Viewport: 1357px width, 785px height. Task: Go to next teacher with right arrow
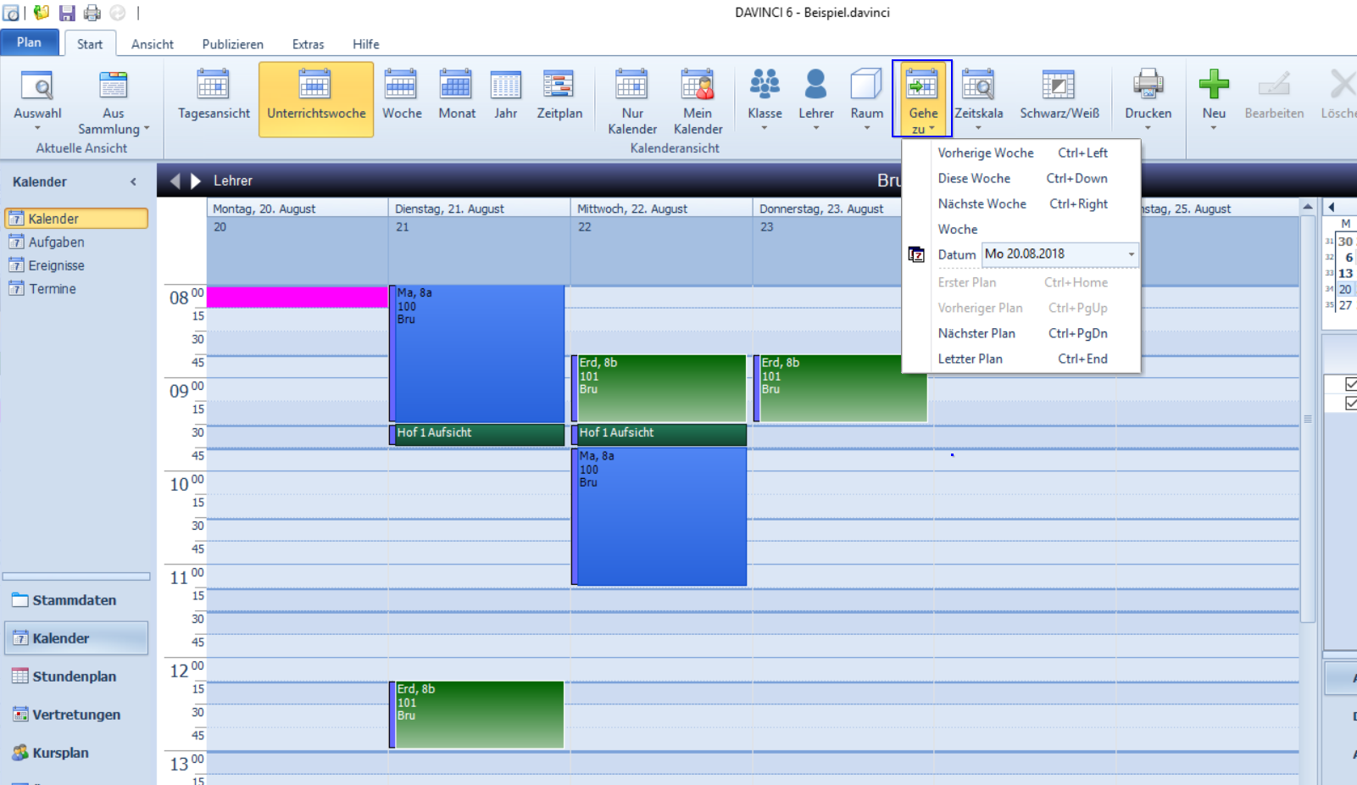196,181
